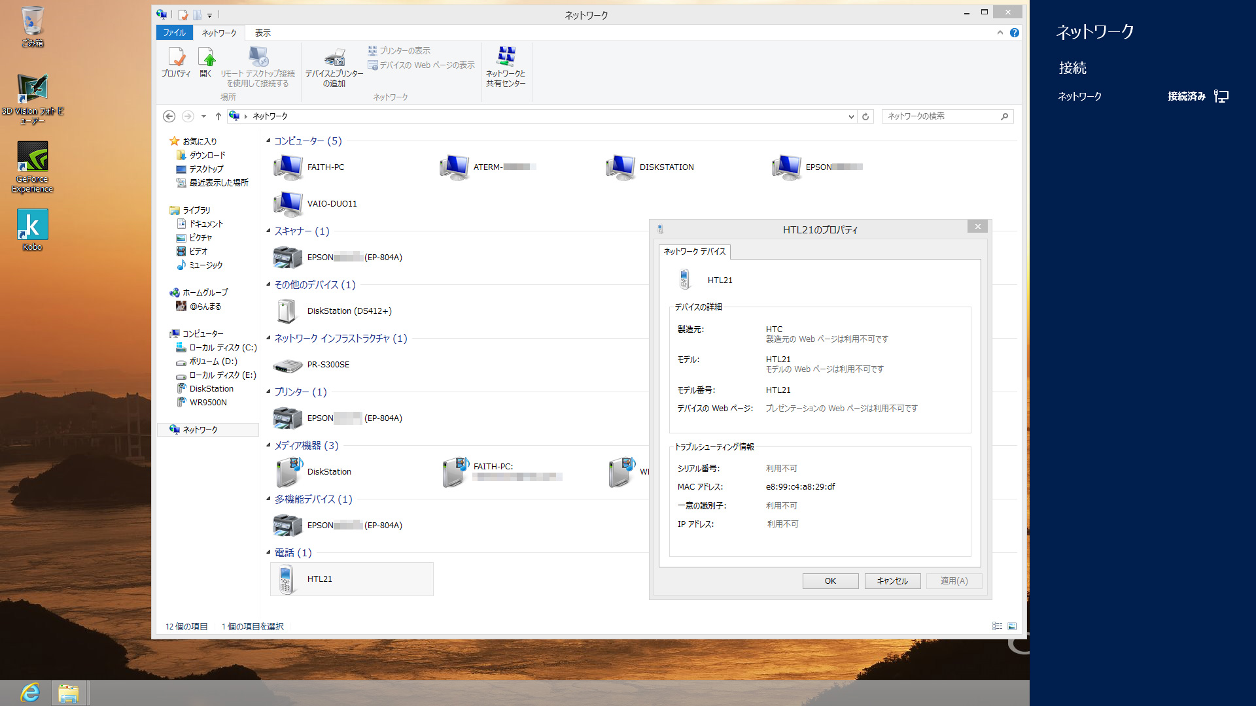Image resolution: width=1256 pixels, height=706 pixels.
Task: Click in the network search box
Action: 948,116
